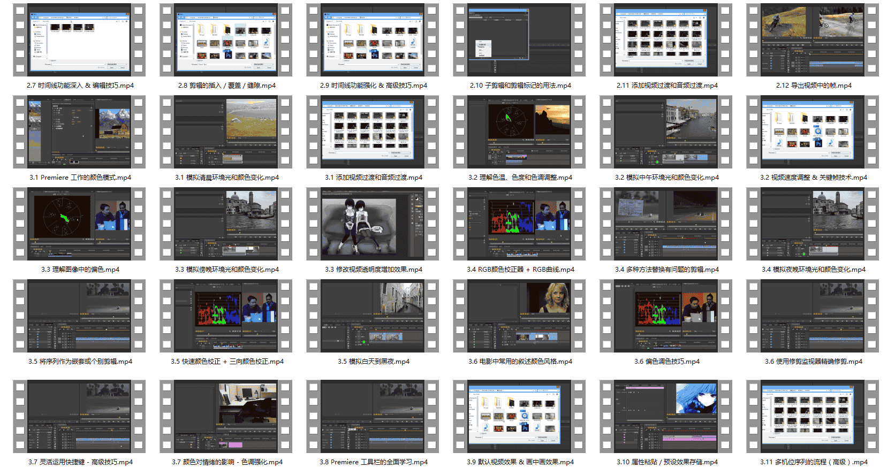887x475 pixels.
Task: Click file name 3.7 灵活运用快捷键 - 高级技巧.mp4
Action: (x=80, y=462)
